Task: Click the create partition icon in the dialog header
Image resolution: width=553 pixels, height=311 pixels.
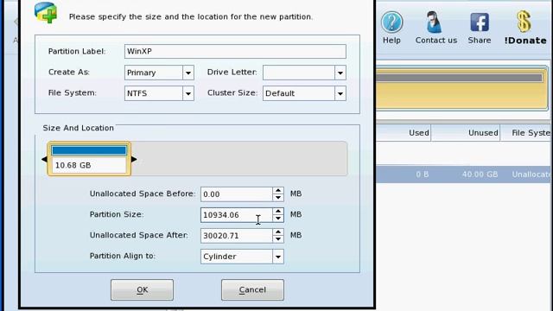Action: (x=46, y=13)
